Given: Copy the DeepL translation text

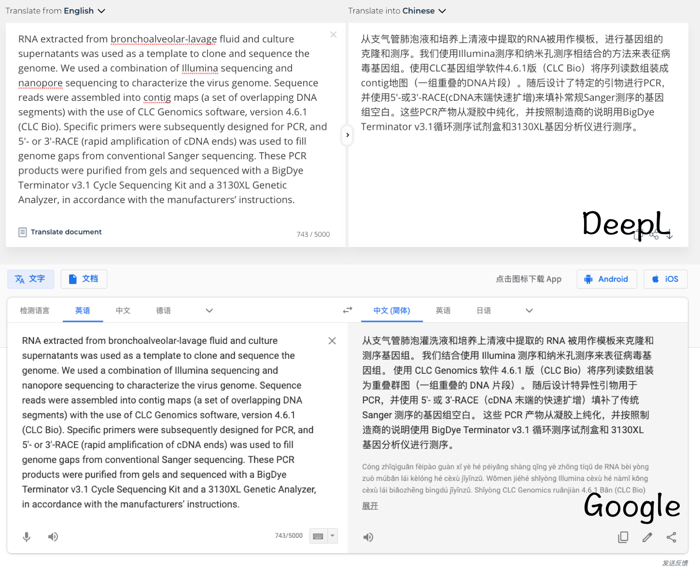Looking at the screenshot, I should coord(639,234).
